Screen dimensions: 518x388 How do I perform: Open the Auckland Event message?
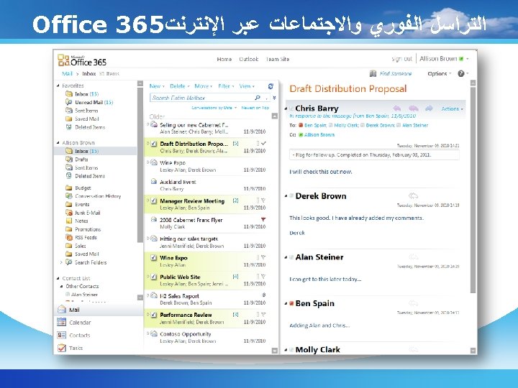pyautogui.click(x=210, y=185)
